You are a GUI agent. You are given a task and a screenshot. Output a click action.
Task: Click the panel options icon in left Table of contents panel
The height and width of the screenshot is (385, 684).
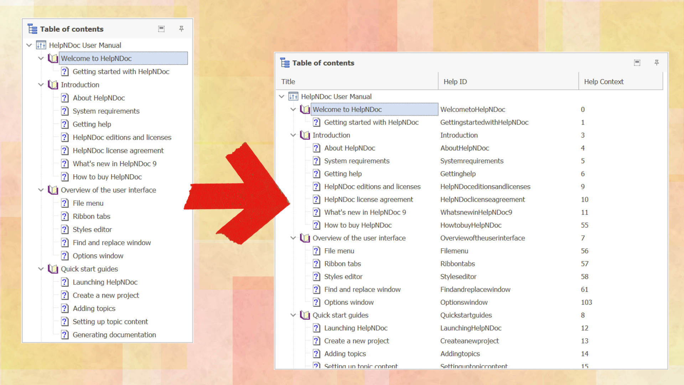(x=161, y=29)
